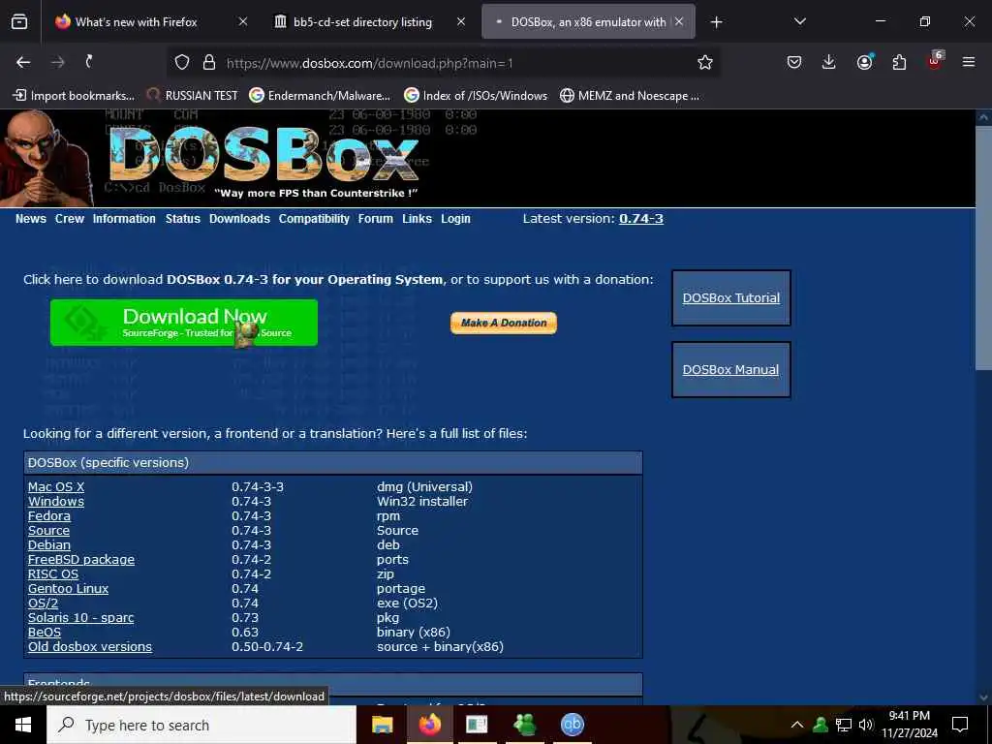Open the DOSBox Manual link

[730, 370]
